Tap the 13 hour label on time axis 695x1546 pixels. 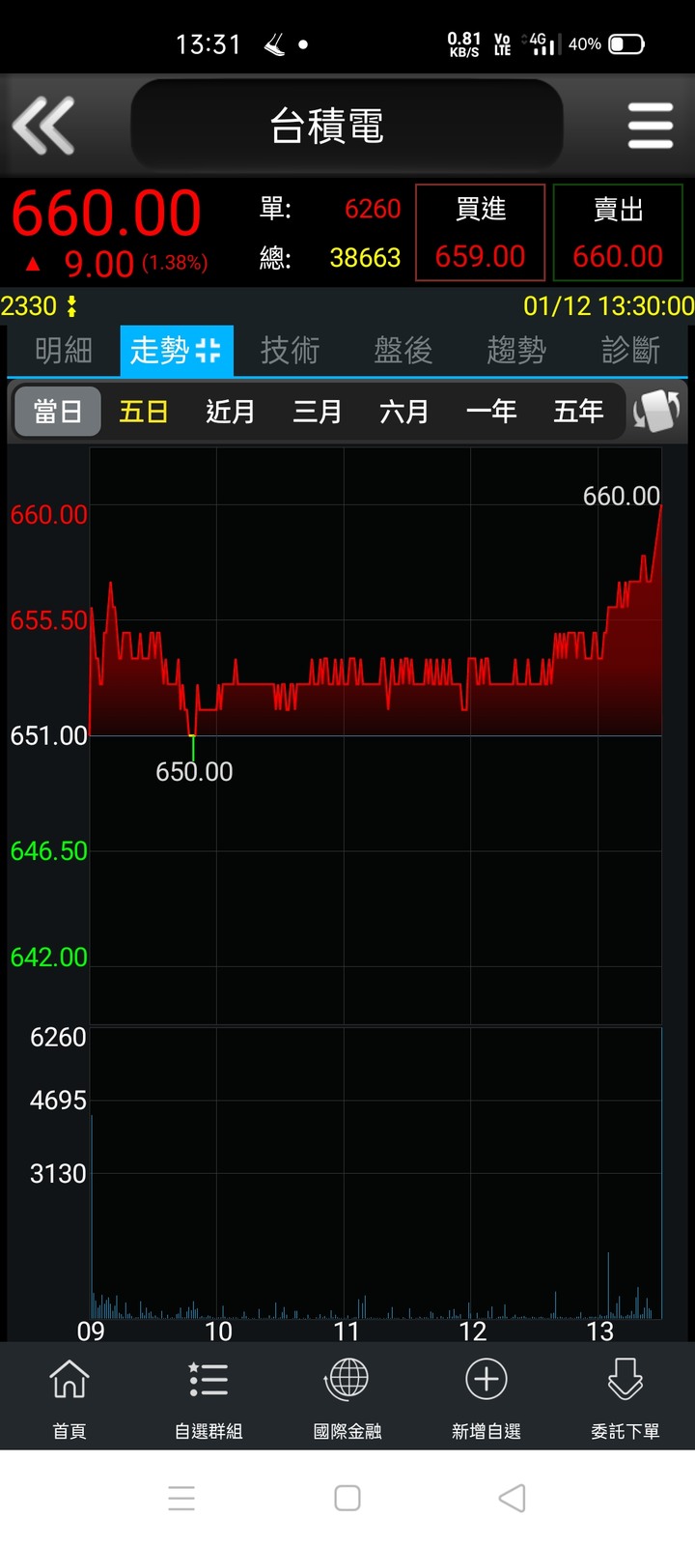tap(599, 1331)
